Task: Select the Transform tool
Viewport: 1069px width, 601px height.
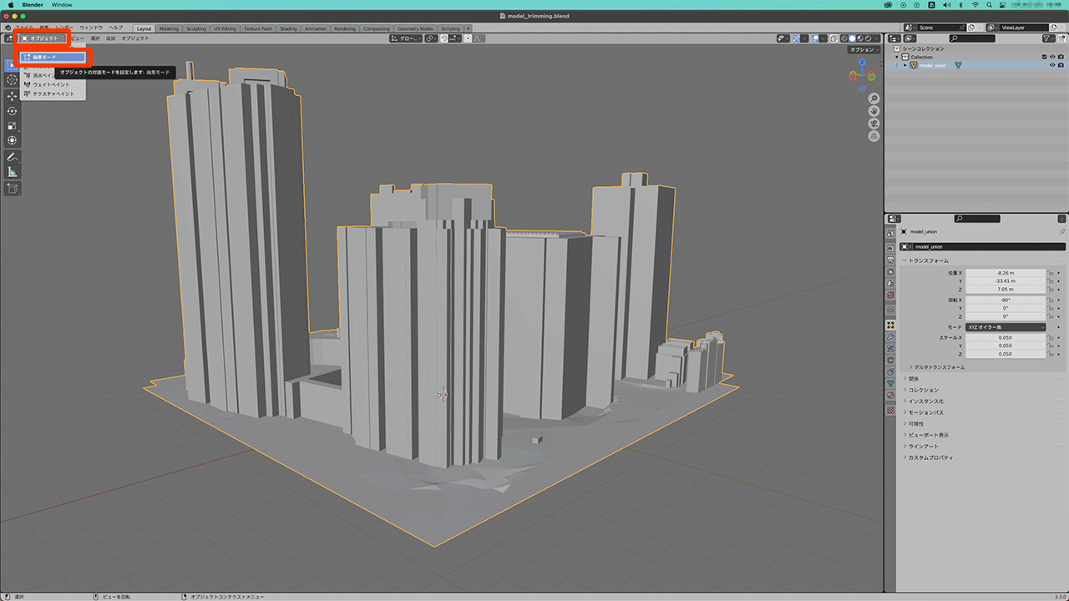Action: pyautogui.click(x=12, y=140)
